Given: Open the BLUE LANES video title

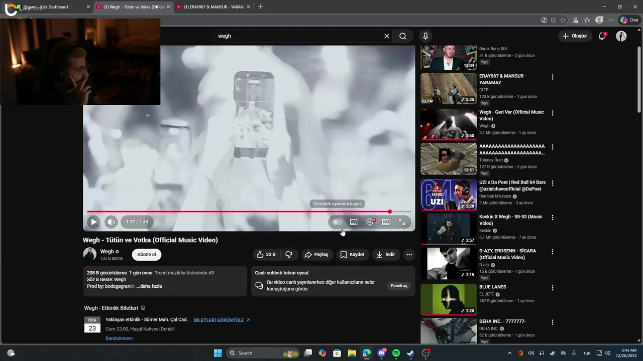Looking at the screenshot, I should pos(493,287).
